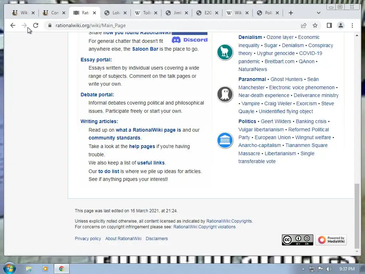Click the Denialism category round icon
This screenshot has height=274, width=365.
[225, 52]
